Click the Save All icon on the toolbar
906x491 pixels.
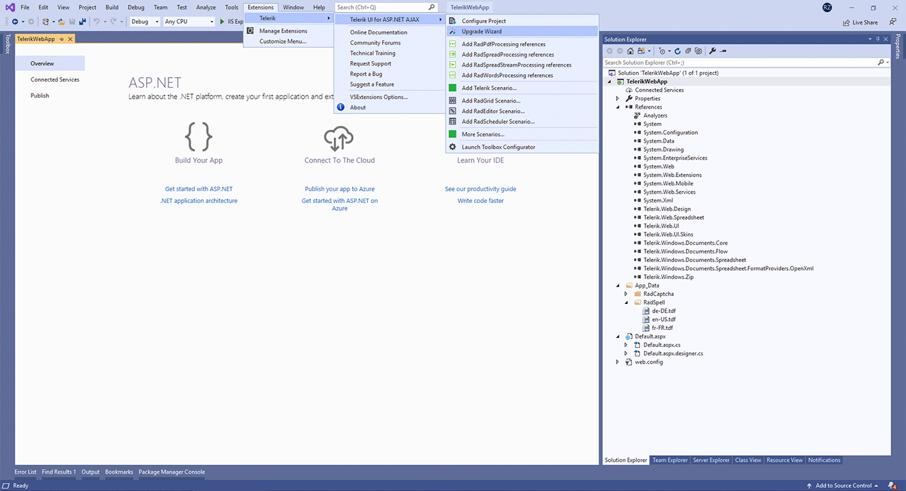pos(82,21)
